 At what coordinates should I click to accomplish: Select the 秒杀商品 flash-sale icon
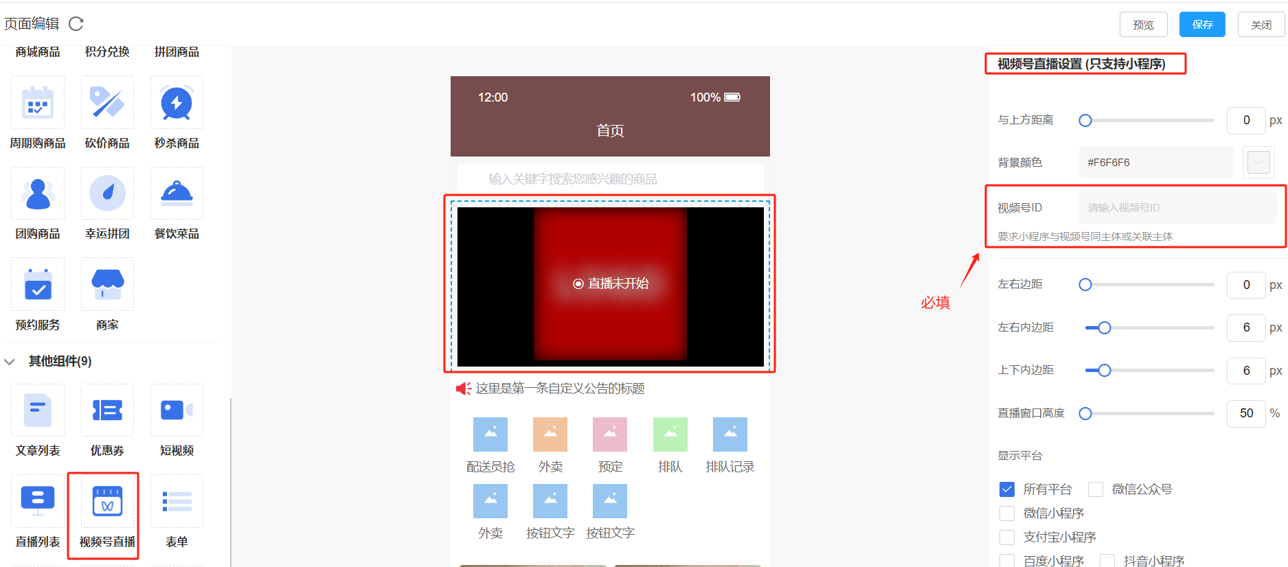click(177, 104)
